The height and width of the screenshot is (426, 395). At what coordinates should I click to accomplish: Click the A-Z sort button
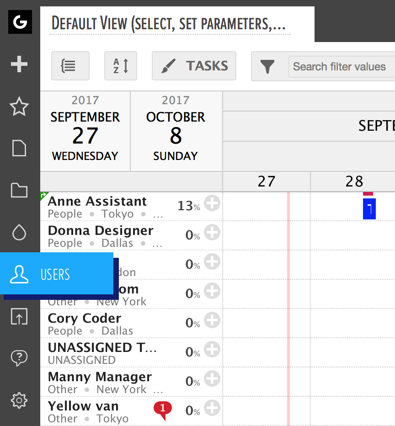(121, 66)
